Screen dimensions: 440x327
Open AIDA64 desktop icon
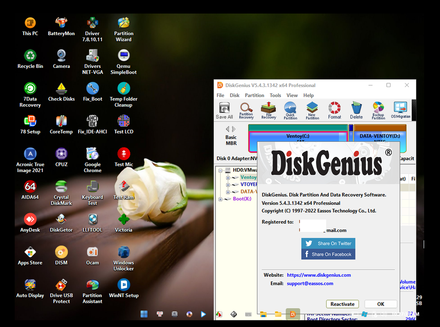(30, 190)
